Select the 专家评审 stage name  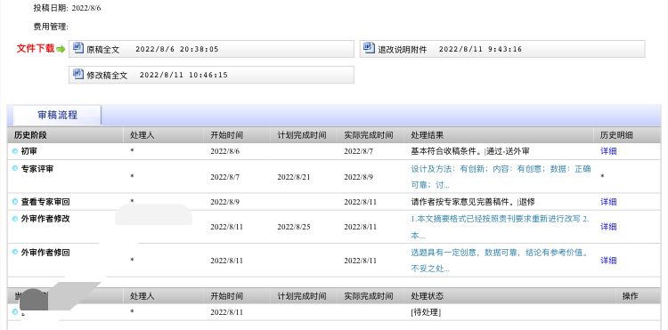pos(37,169)
